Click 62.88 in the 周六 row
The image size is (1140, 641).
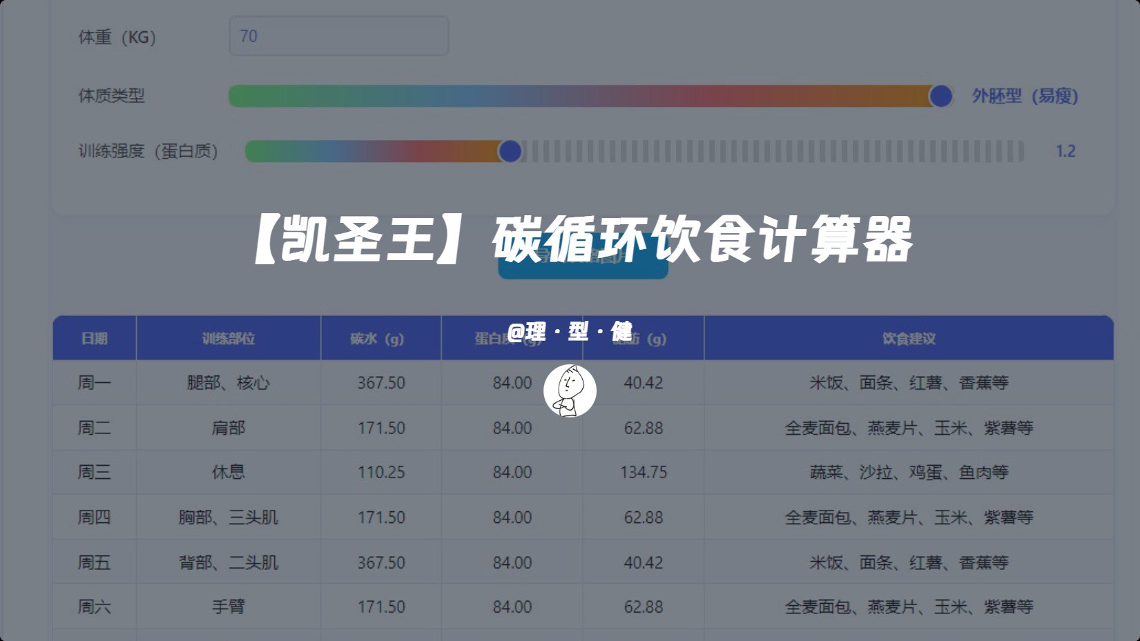[644, 607]
